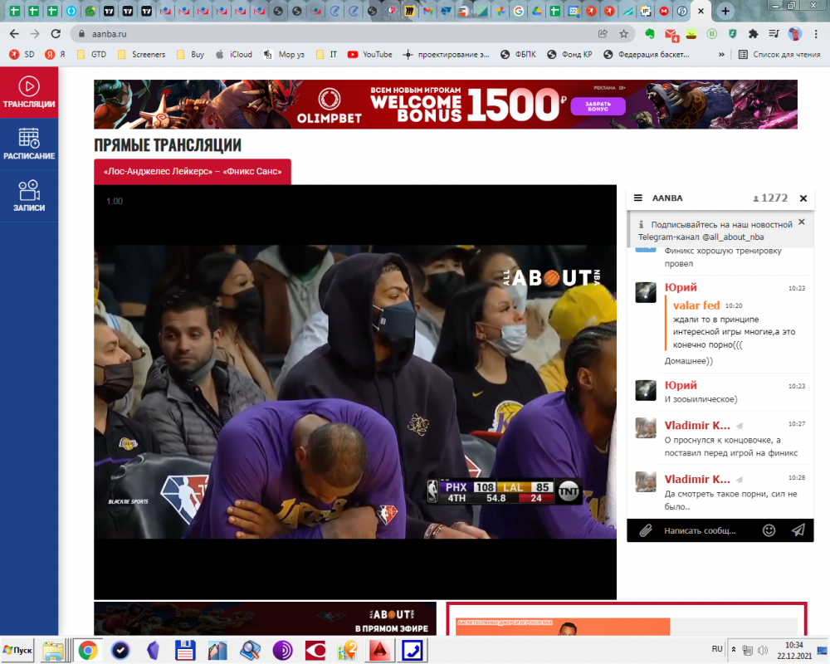Expand the hidden bookmarks overflow chevron
This screenshot has height=664, width=830.
click(x=720, y=55)
